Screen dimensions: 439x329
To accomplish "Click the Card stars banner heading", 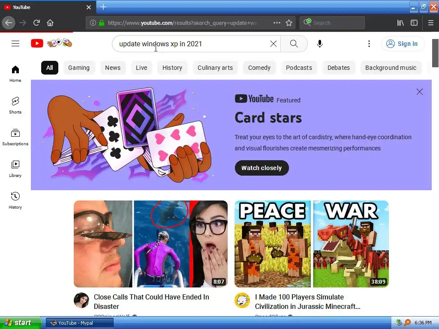I will (x=268, y=117).
